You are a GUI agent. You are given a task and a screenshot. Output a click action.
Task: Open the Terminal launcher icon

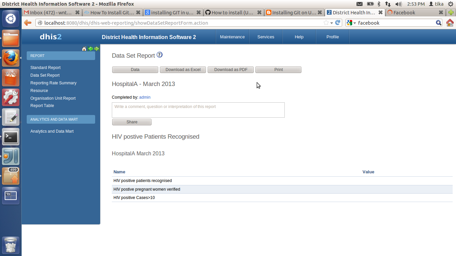[x=11, y=137]
